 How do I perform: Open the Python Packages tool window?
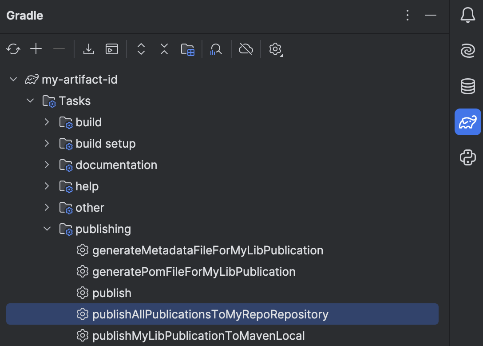tap(467, 157)
